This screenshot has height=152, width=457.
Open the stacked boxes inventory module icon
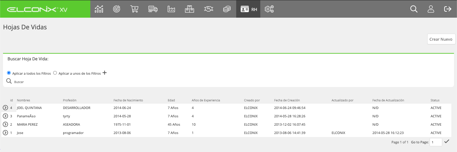click(x=189, y=9)
